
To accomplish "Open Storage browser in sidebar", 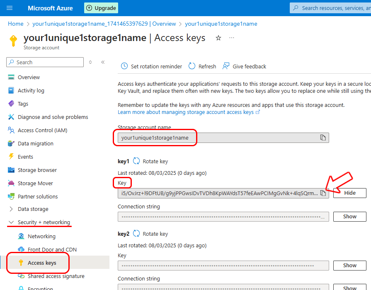I will (37, 170).
